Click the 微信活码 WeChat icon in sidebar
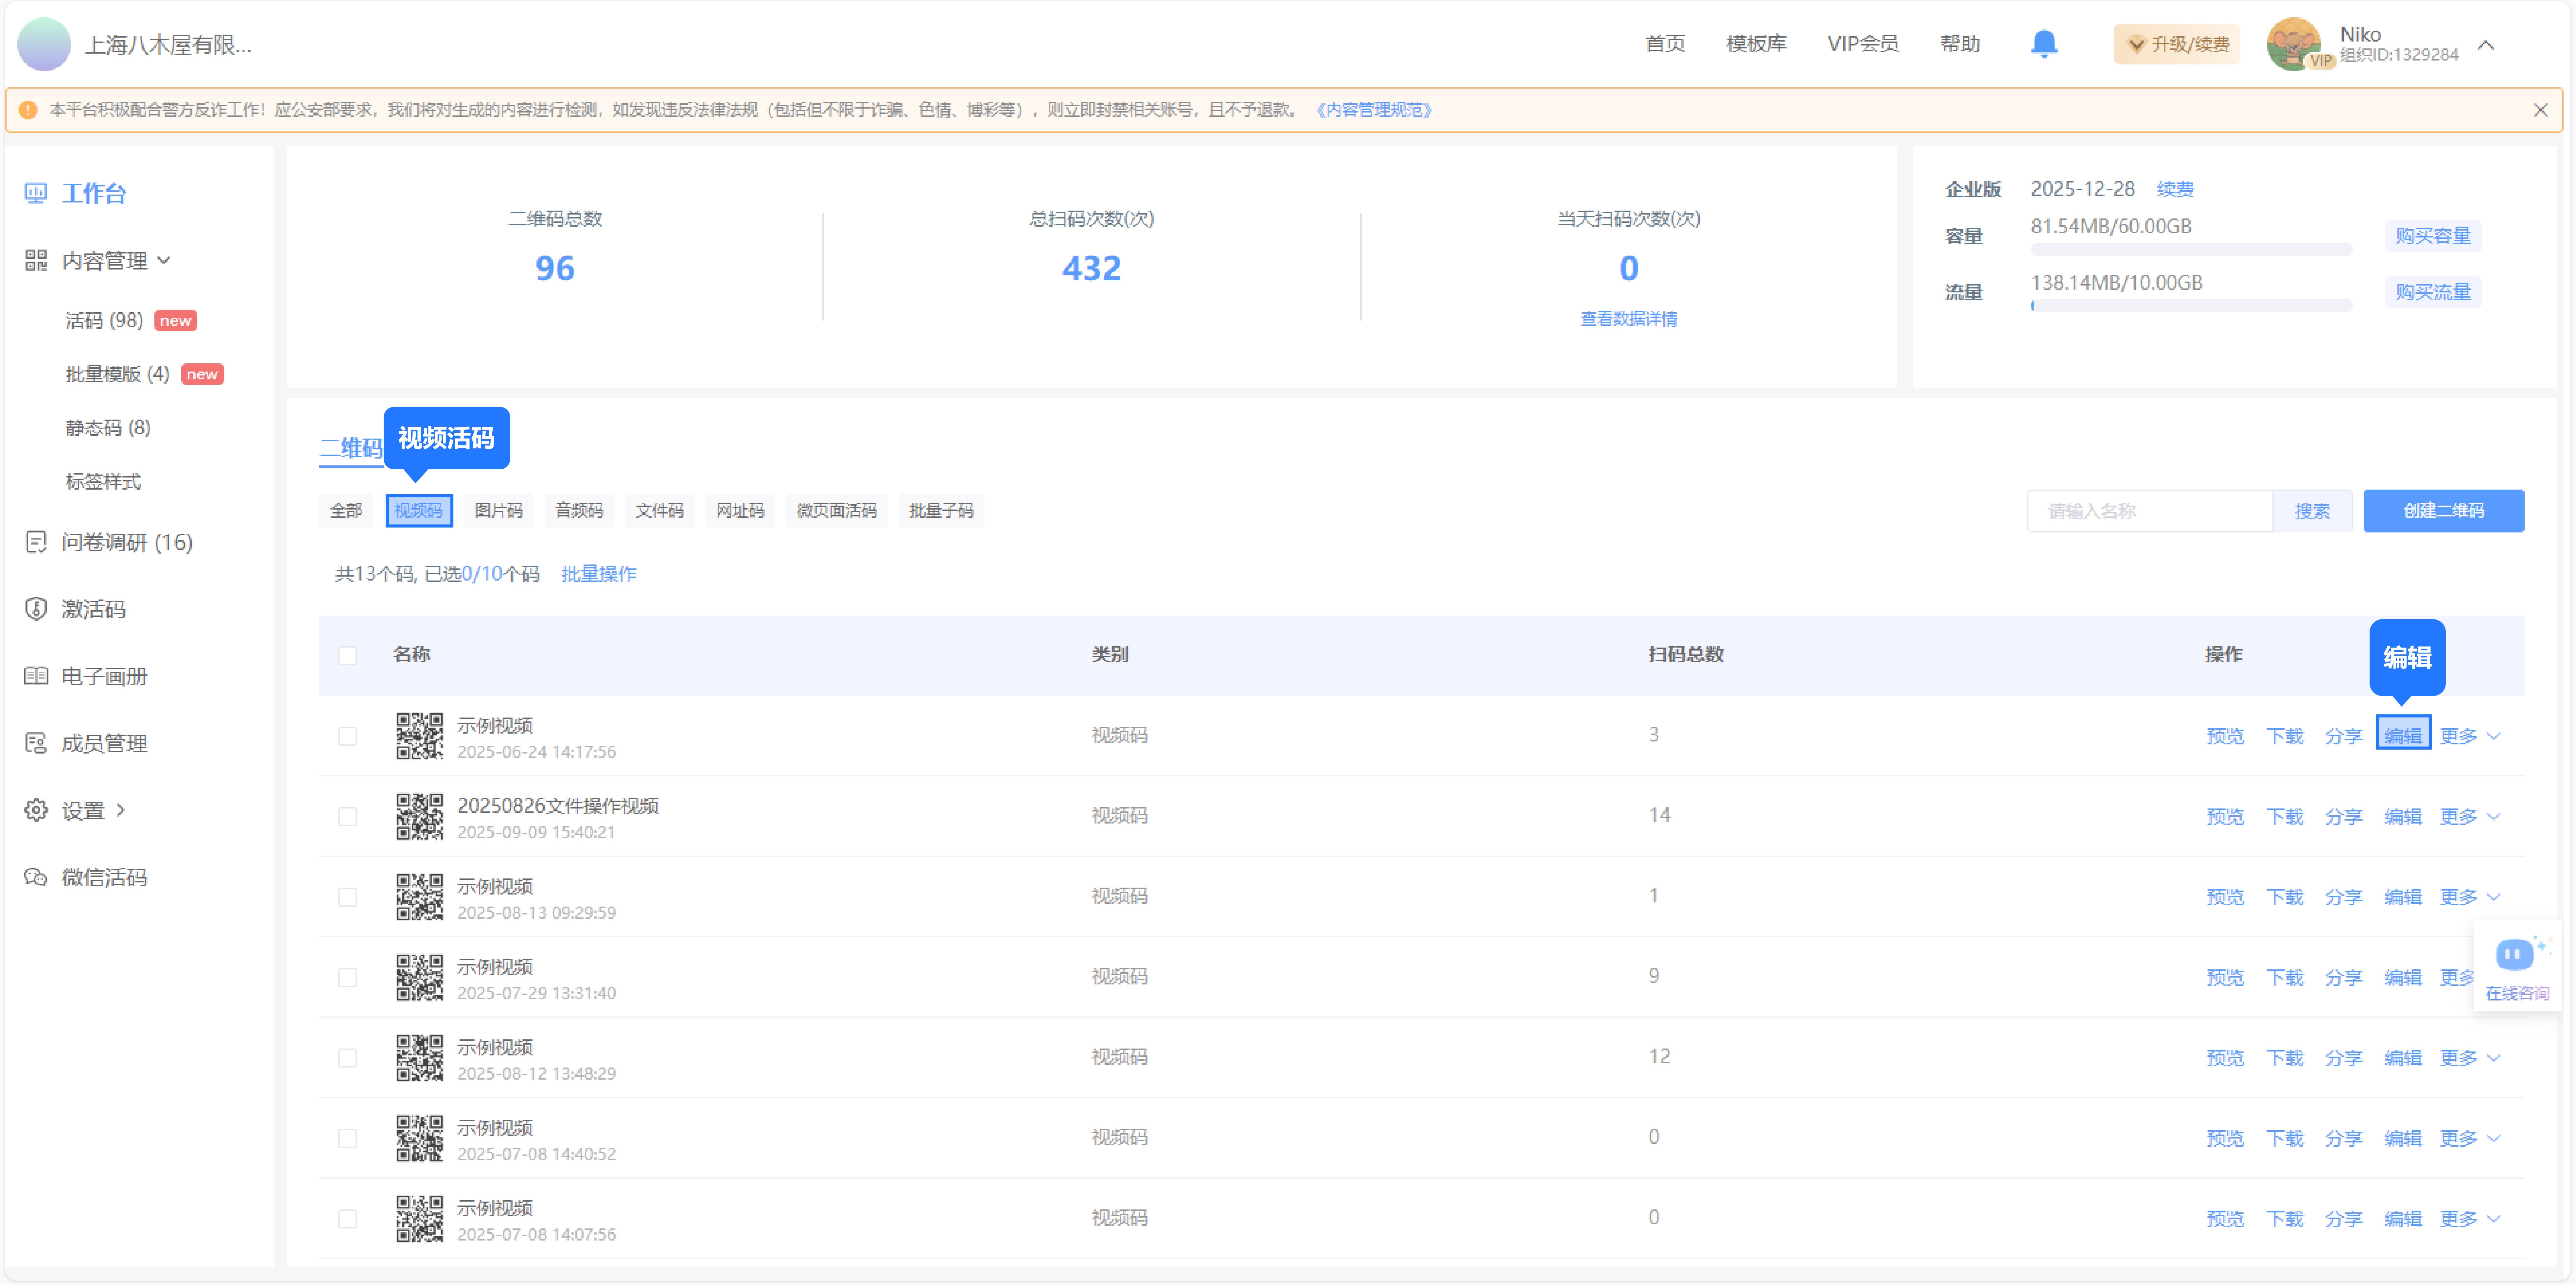This screenshot has height=1285, width=2576. pyautogui.click(x=36, y=877)
